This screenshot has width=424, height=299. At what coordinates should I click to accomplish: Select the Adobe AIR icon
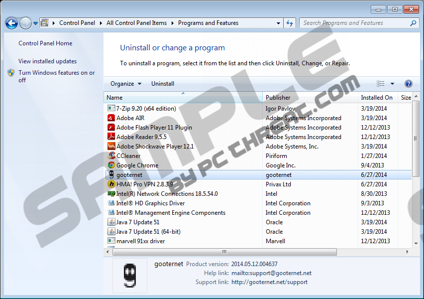tap(111, 118)
